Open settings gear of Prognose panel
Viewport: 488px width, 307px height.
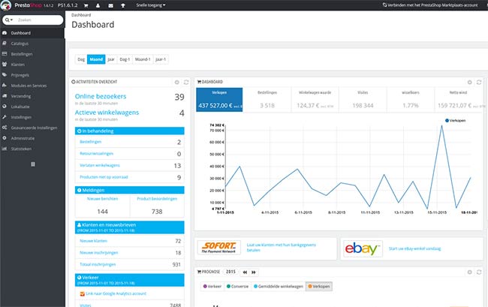point(470,272)
